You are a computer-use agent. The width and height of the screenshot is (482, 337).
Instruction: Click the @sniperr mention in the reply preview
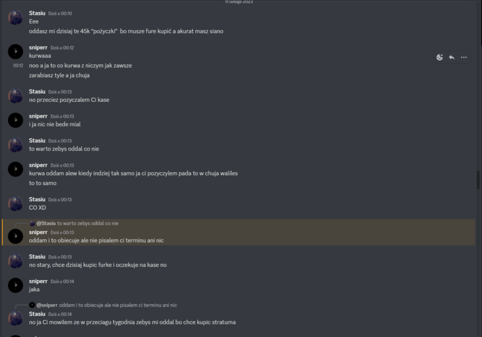[47, 305]
